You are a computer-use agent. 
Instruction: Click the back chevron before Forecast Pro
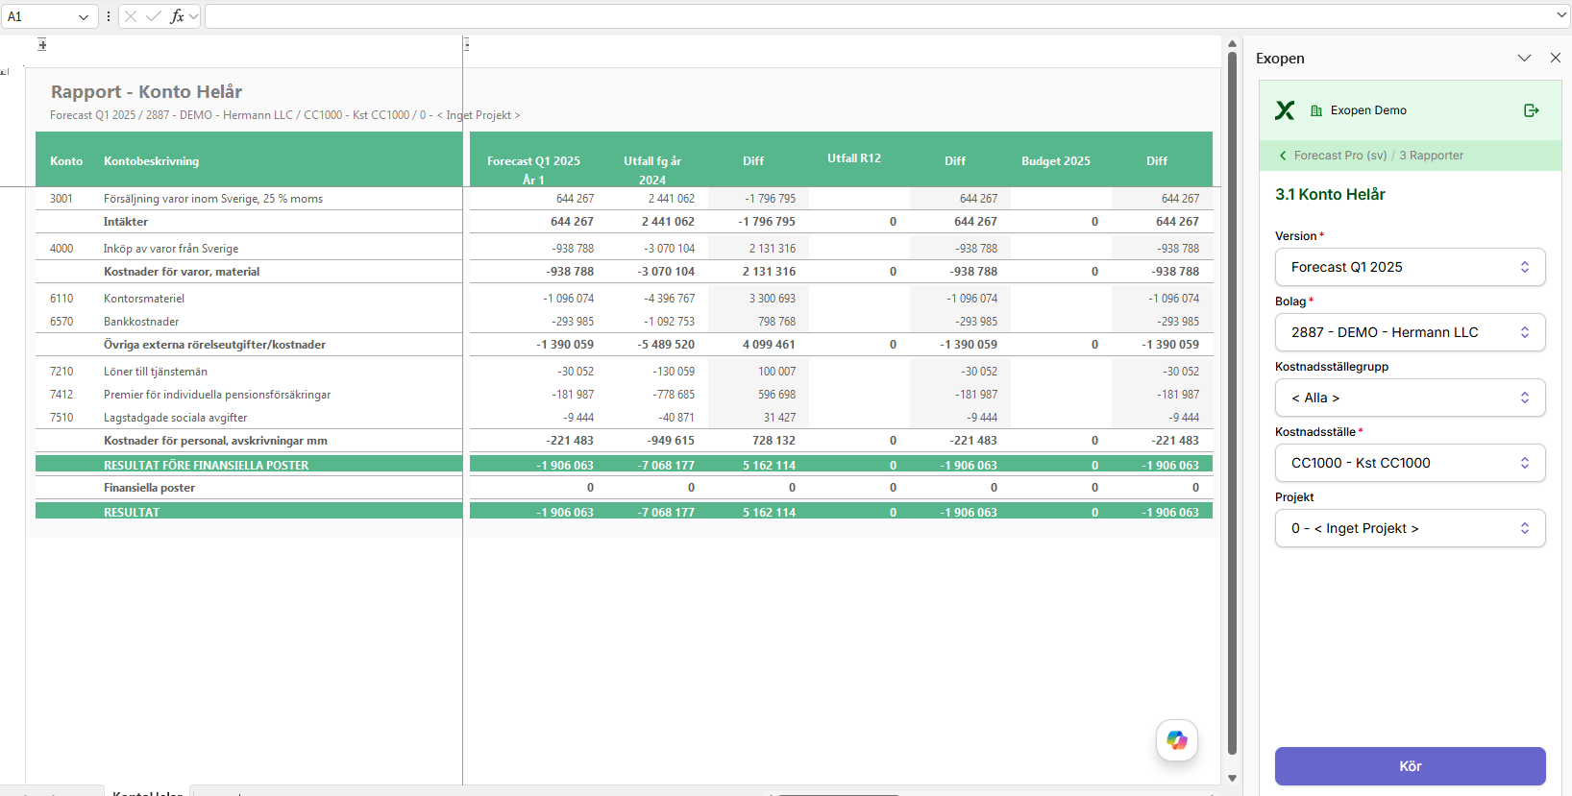[1283, 156]
